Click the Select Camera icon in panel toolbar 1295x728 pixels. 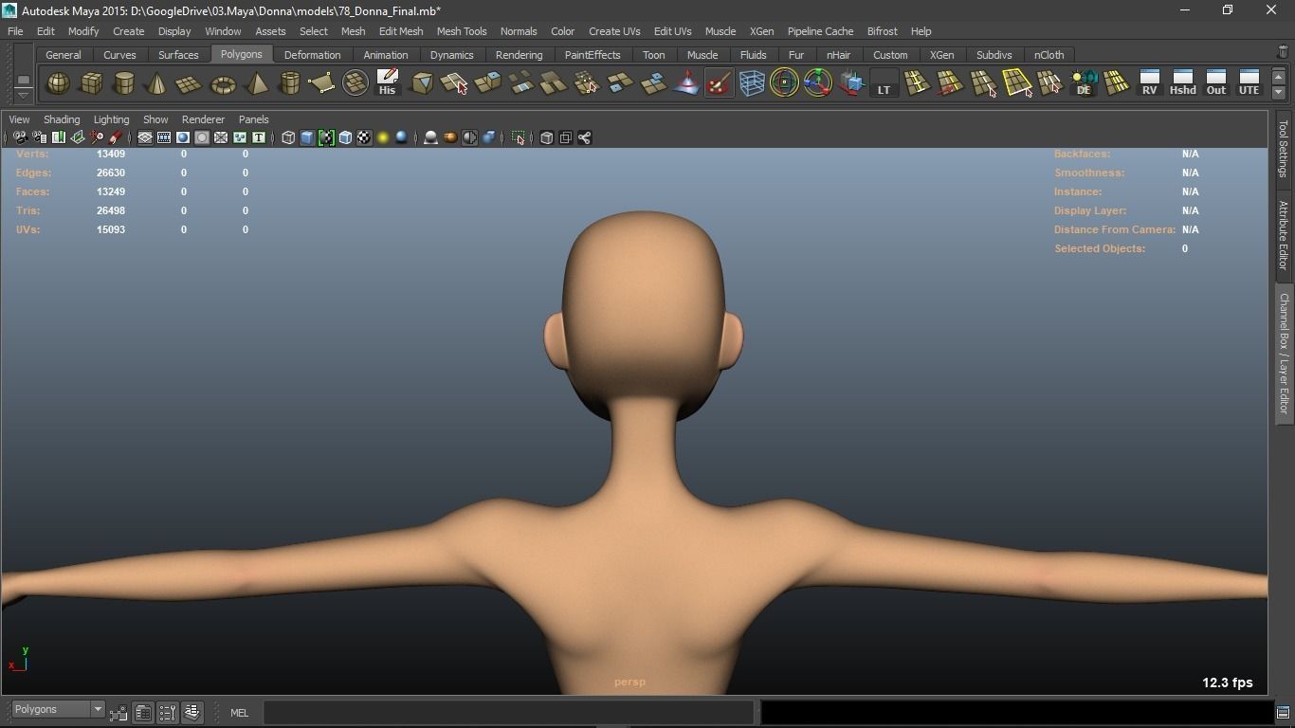[x=20, y=137]
